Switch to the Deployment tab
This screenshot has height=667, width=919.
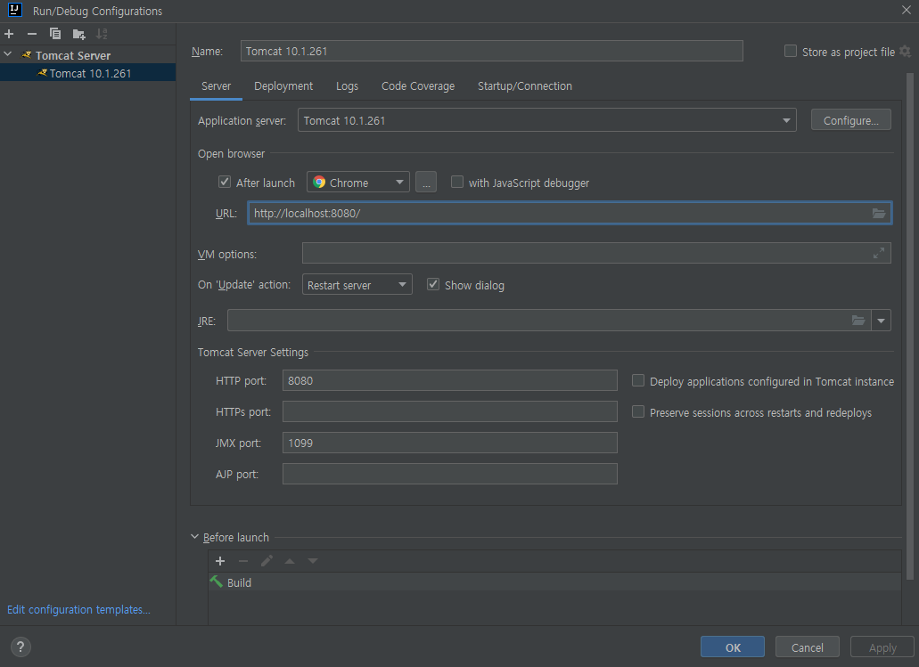(283, 86)
